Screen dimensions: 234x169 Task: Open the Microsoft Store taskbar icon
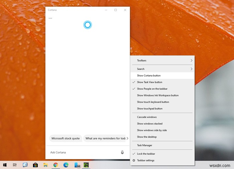35,165
